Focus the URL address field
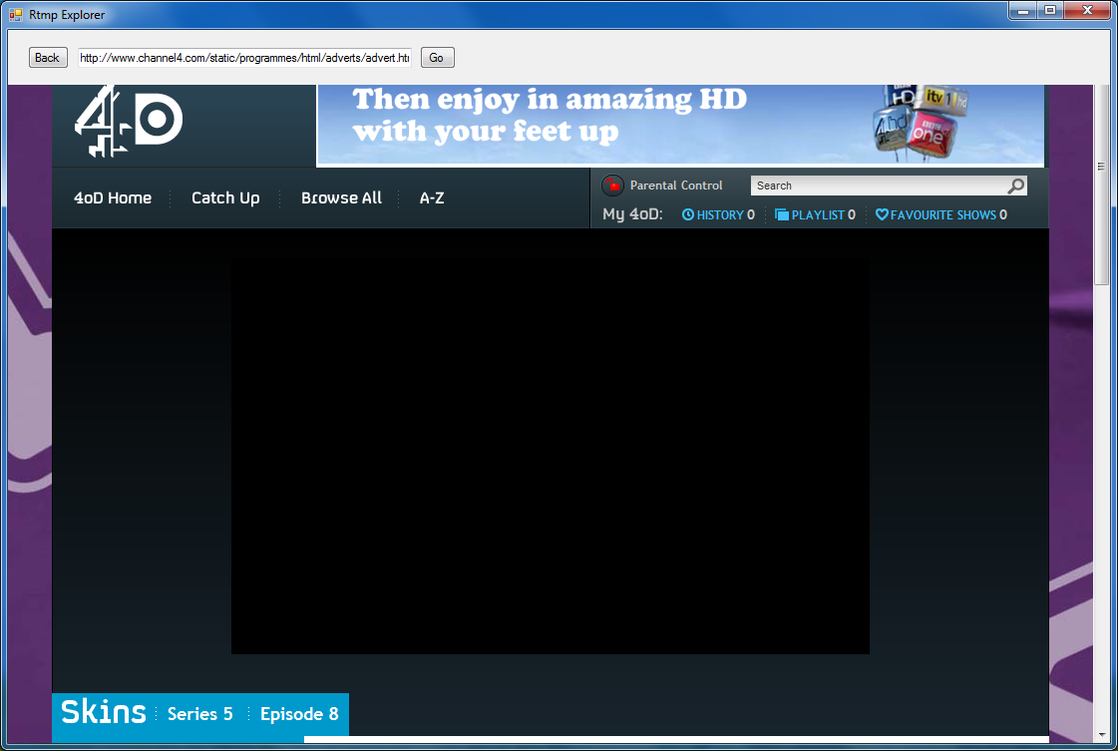This screenshot has width=1118, height=751. [244, 58]
